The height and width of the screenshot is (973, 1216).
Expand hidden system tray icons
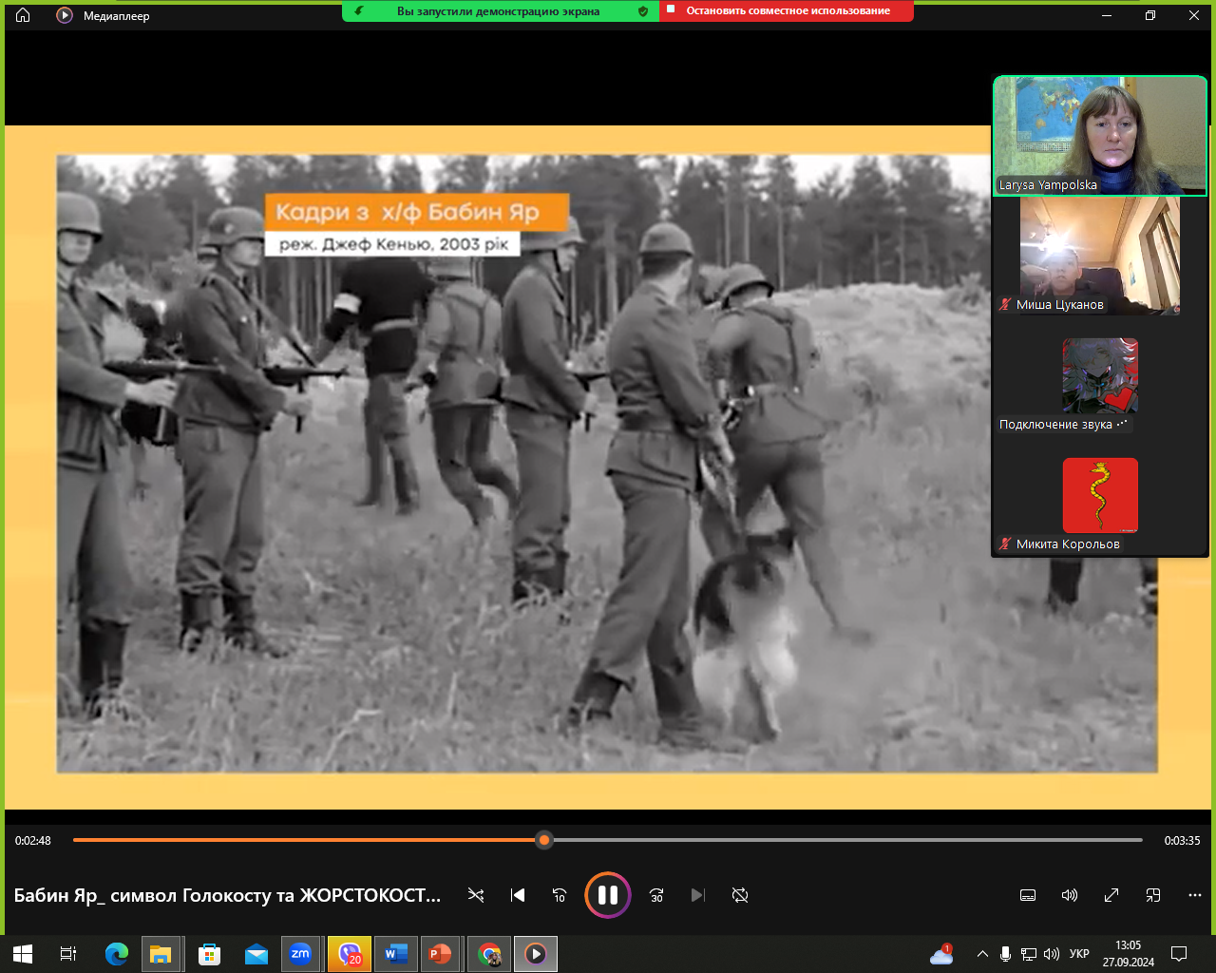(x=982, y=954)
